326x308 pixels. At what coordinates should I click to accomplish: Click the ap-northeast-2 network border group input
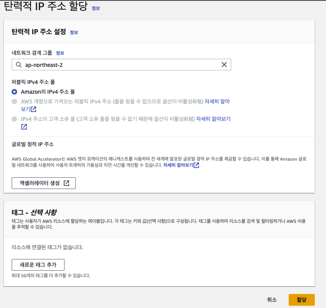[x=121, y=65]
